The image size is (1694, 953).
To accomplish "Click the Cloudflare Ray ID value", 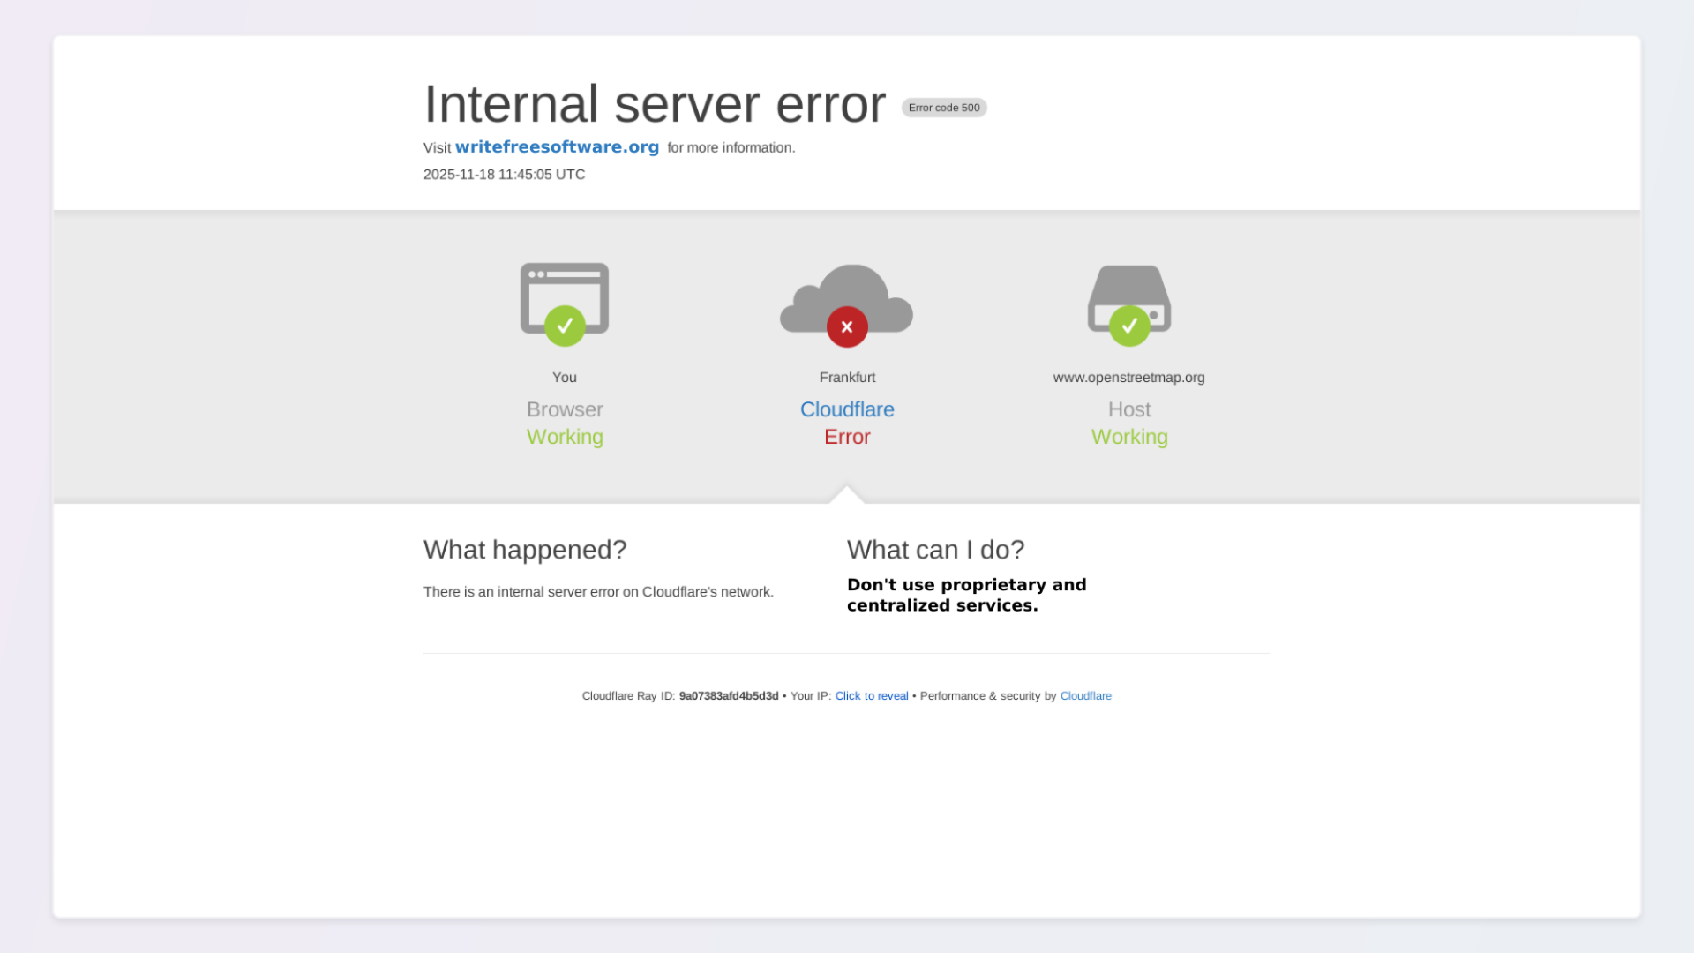I will tap(728, 696).
